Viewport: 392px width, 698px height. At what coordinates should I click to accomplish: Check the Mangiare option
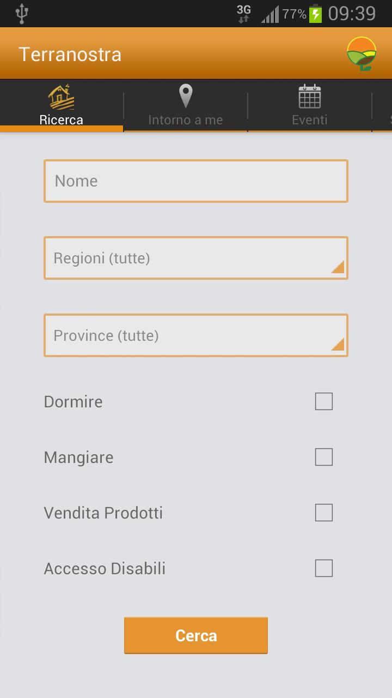[324, 458]
